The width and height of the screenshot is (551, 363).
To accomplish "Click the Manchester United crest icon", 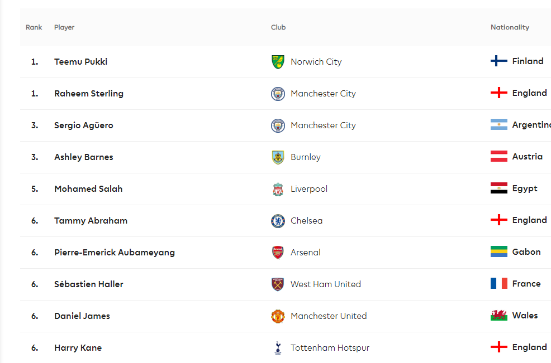I will point(278,316).
